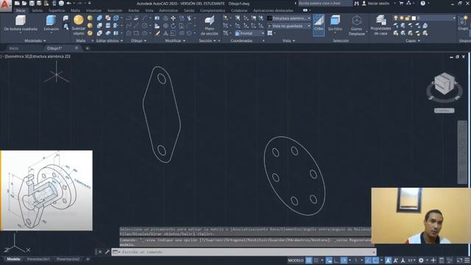471x265 pixels.
Task: Toggle ortho mode in status bar
Action: [336, 260]
